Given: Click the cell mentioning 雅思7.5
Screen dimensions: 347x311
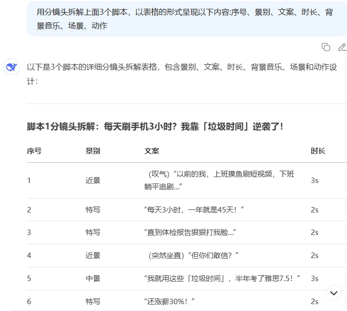Looking at the screenshot, I should click(222, 279).
